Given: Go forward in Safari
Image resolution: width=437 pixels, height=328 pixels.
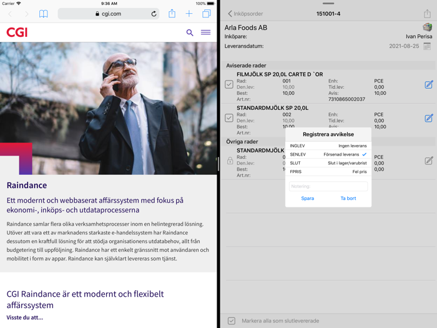Looking at the screenshot, I should pyautogui.click(x=26, y=14).
